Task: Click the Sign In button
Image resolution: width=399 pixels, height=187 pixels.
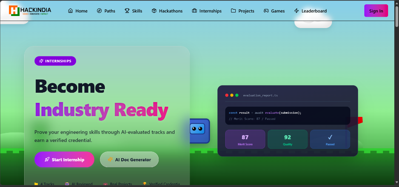Action: point(376,11)
